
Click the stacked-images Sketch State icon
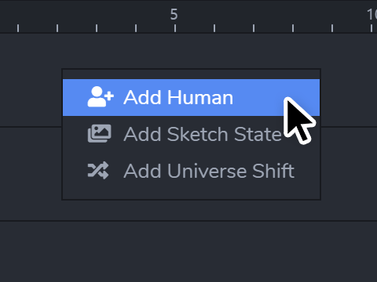point(99,133)
